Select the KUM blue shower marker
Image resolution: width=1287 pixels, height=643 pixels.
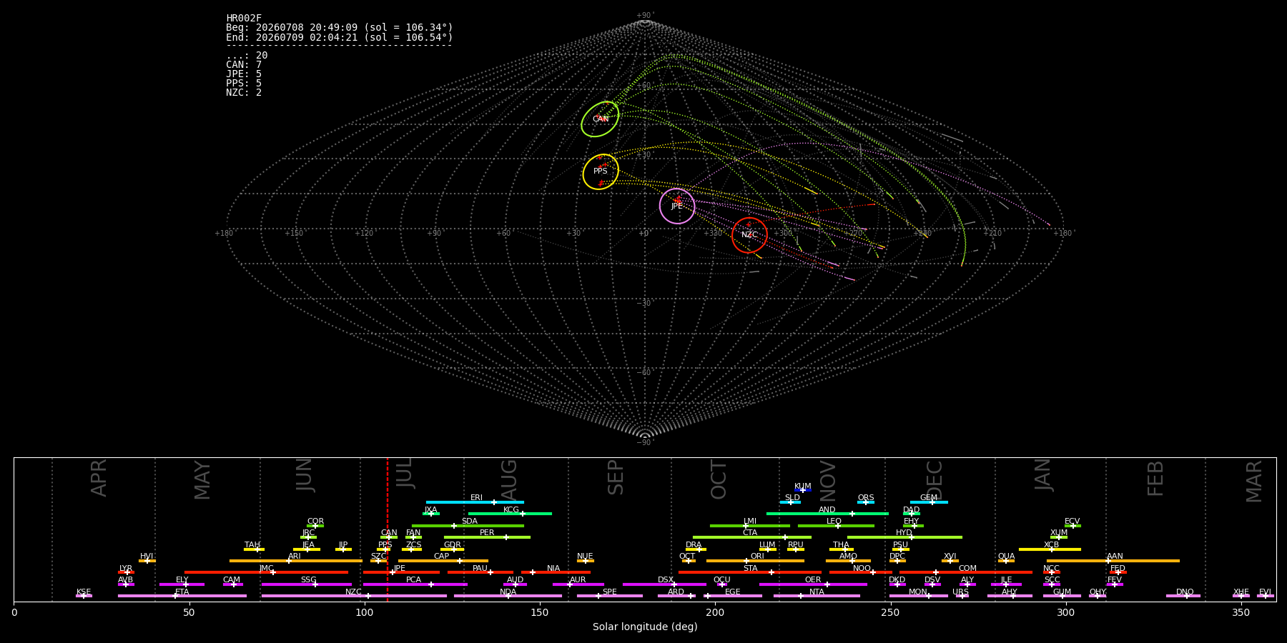click(803, 490)
